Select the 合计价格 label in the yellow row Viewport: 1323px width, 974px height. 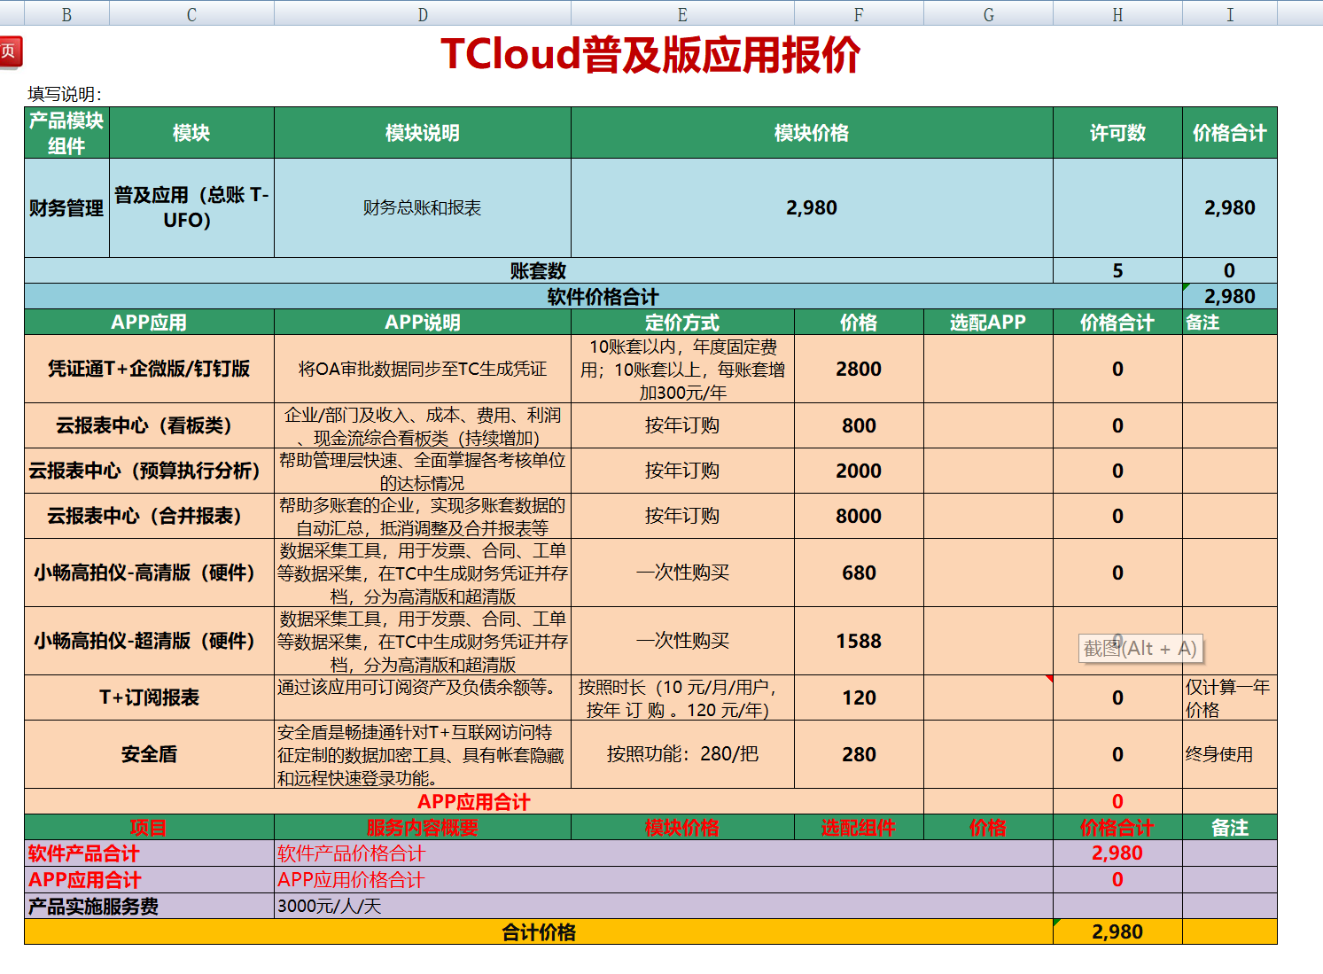539,931
